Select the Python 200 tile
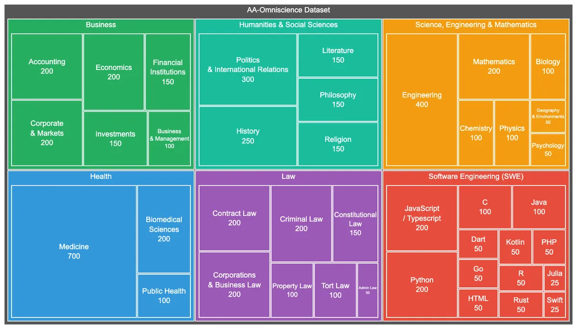Image resolution: width=577 pixels, height=329 pixels. (x=422, y=284)
